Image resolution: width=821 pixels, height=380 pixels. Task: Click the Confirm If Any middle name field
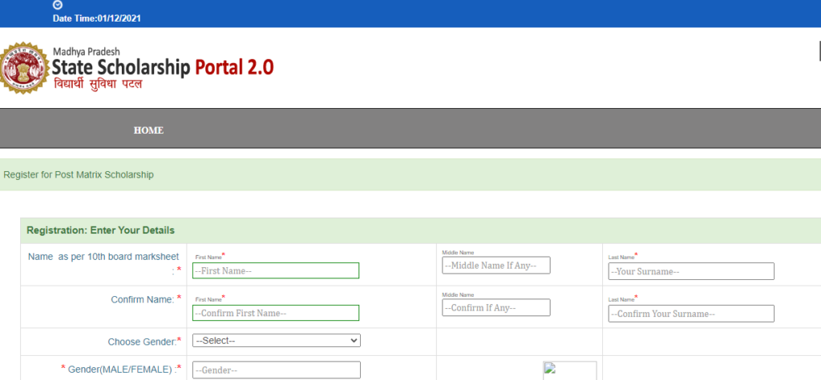tap(496, 307)
